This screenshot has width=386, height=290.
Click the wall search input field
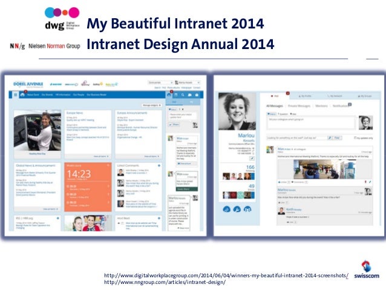[x=297, y=138]
